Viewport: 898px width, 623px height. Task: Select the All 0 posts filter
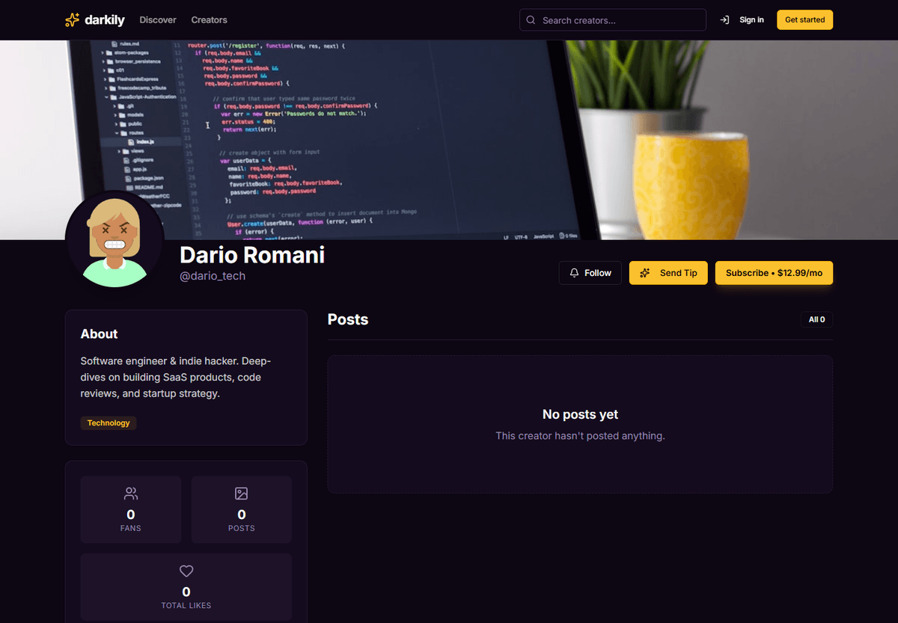click(816, 319)
